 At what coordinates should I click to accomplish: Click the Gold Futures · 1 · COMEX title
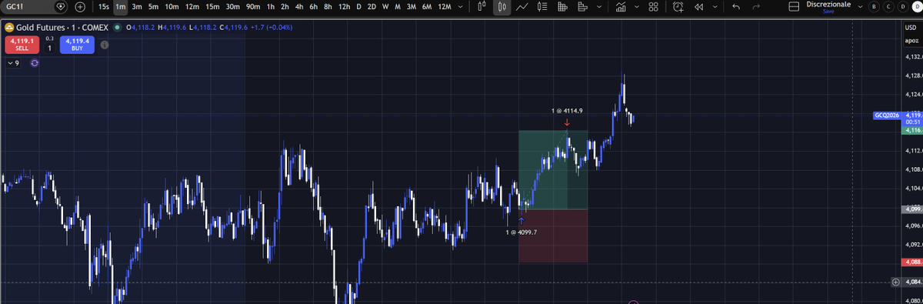63,28
